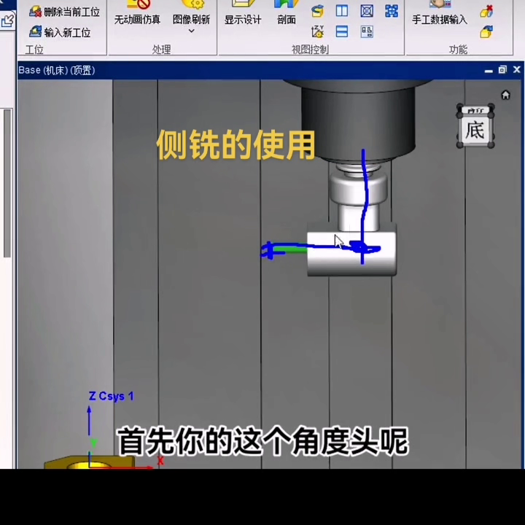The height and width of the screenshot is (525, 525).
Task: Click 删除当前工位 (delete current station)
Action: click(x=64, y=12)
